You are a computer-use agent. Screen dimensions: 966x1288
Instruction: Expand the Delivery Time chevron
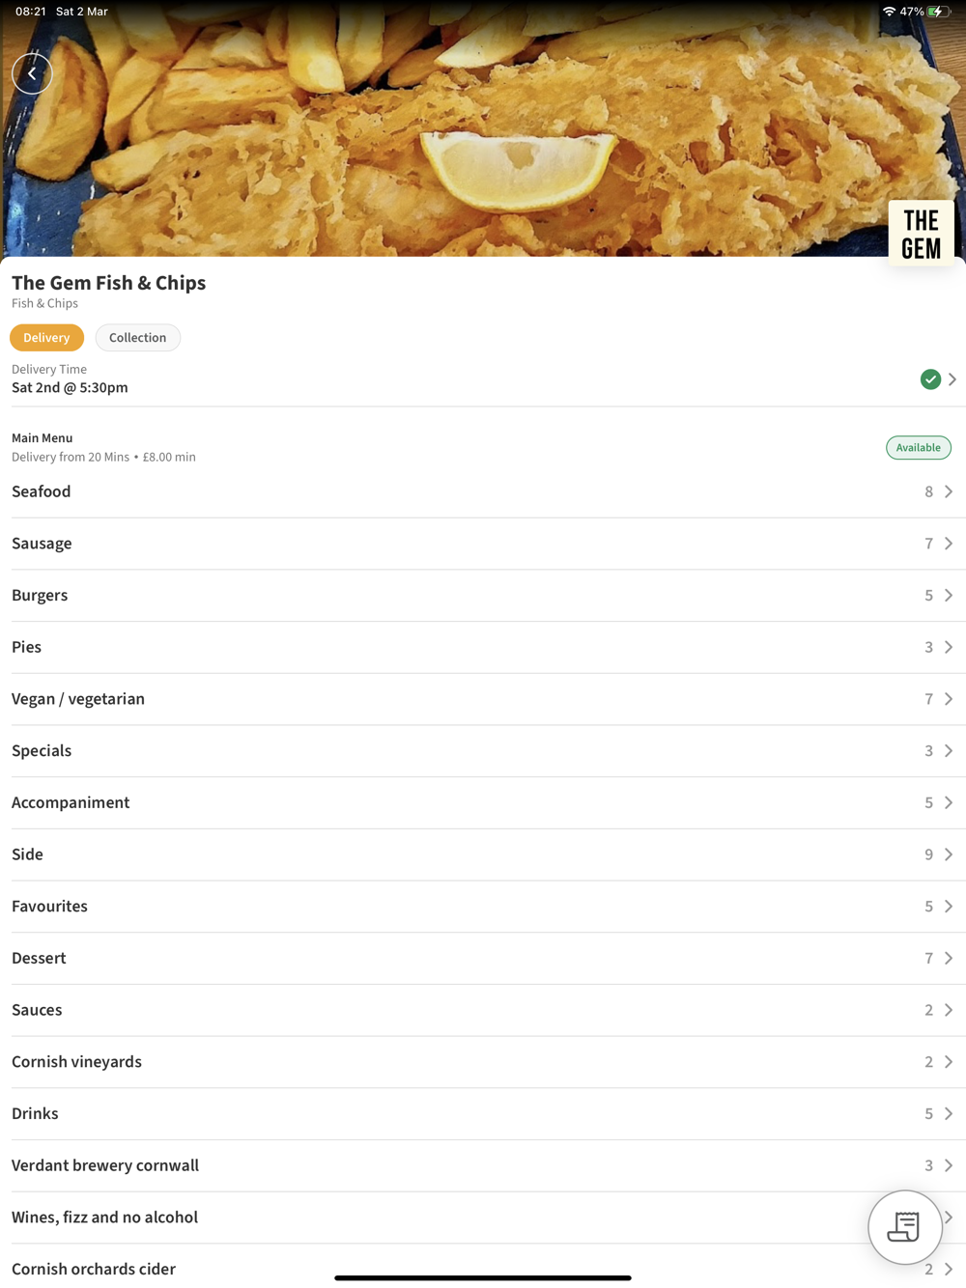click(x=952, y=379)
